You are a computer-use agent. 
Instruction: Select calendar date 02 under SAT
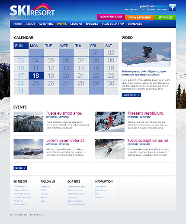pyautogui.click(x=111, y=53)
